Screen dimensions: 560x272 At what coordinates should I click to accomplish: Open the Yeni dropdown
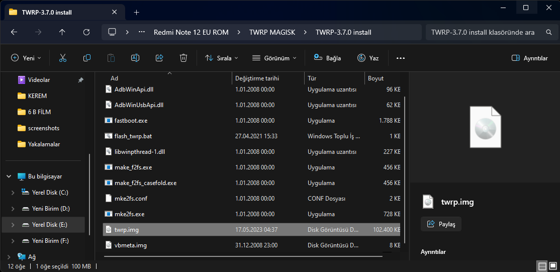(x=26, y=58)
